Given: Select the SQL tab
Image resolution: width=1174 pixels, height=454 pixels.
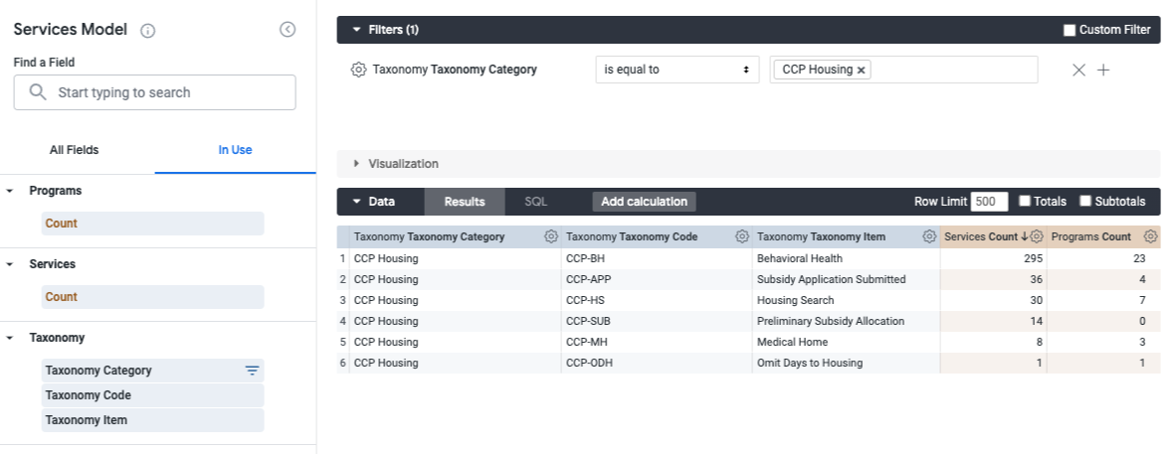Looking at the screenshot, I should [x=536, y=202].
